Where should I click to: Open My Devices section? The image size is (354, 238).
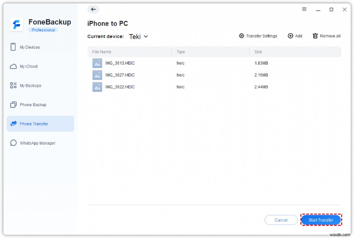click(x=40, y=47)
